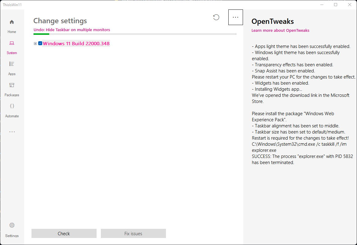Click the Settings label in the sidebar
This screenshot has width=357, height=245.
(x=12, y=236)
